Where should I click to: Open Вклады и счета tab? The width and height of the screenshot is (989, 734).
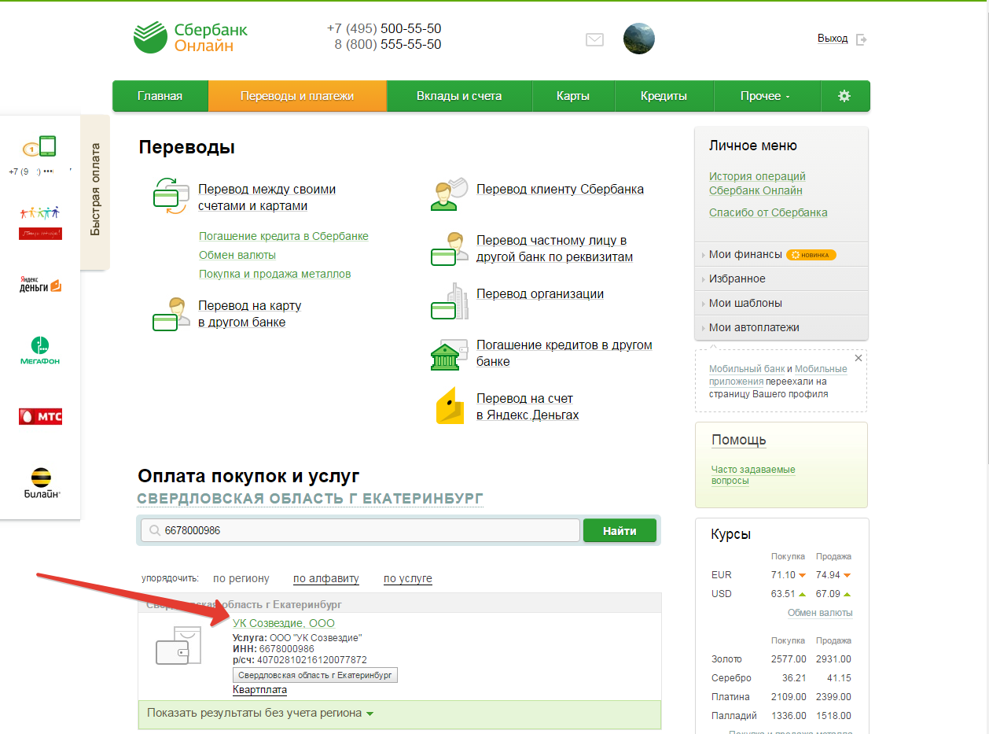coord(459,96)
